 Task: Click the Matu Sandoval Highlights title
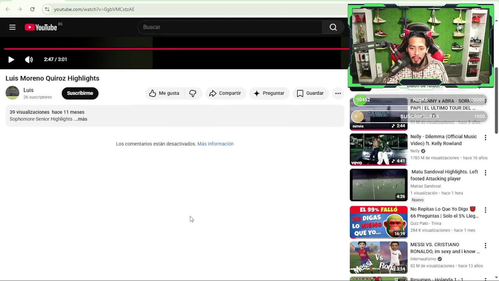click(x=444, y=175)
